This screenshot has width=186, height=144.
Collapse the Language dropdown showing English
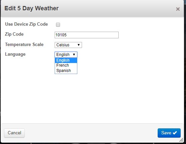pyautogui.click(x=66, y=55)
